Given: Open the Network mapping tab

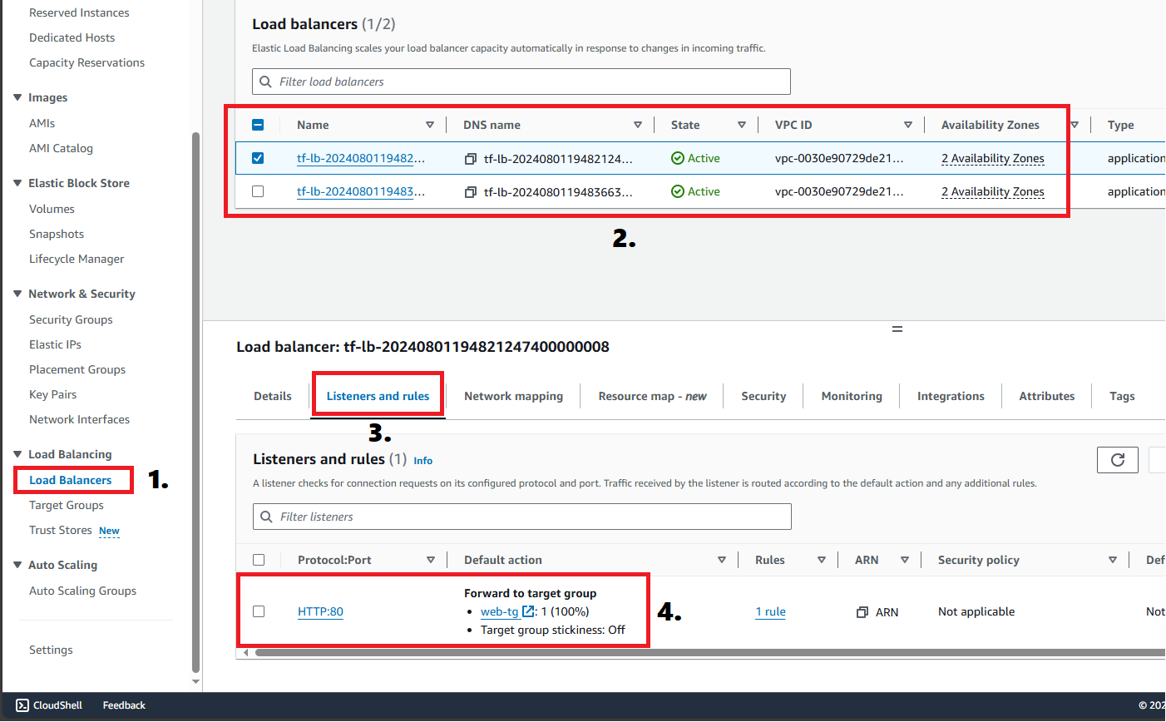Looking at the screenshot, I should 513,396.
